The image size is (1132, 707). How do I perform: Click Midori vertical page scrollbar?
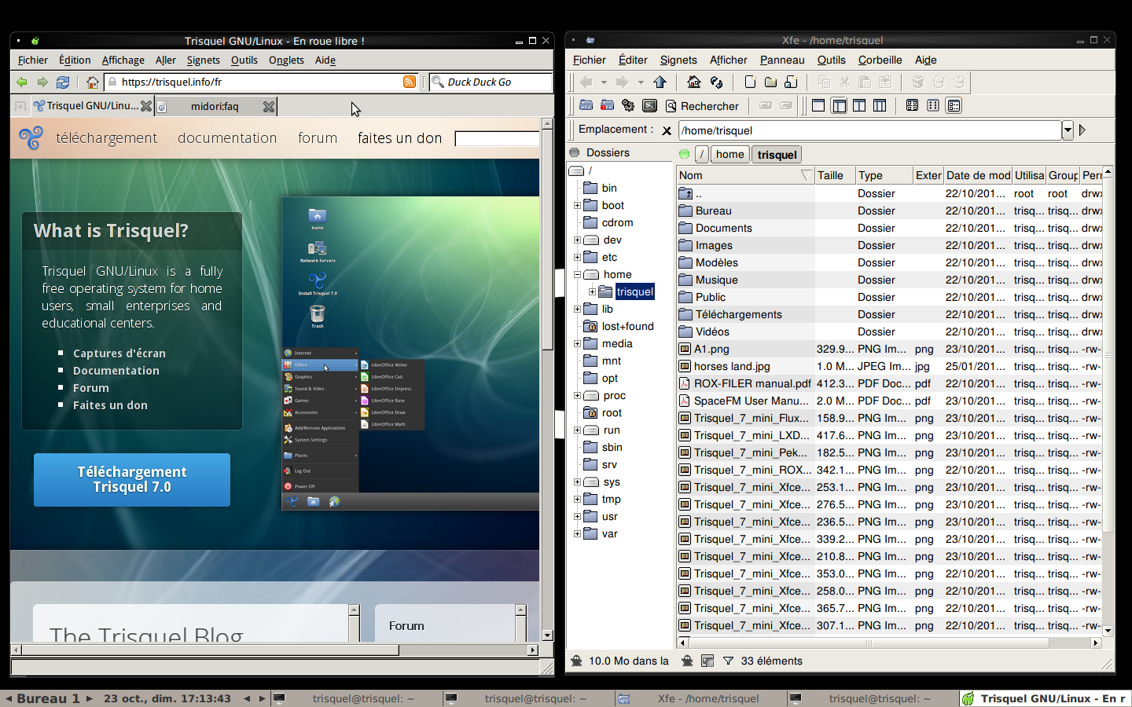[x=548, y=239]
